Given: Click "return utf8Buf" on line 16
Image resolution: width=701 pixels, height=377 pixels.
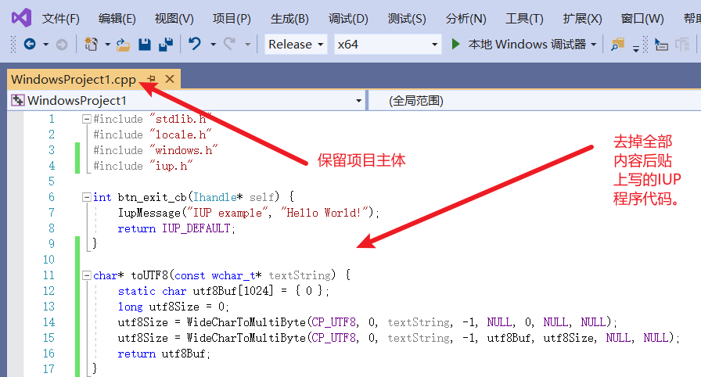Looking at the screenshot, I should coord(161,354).
